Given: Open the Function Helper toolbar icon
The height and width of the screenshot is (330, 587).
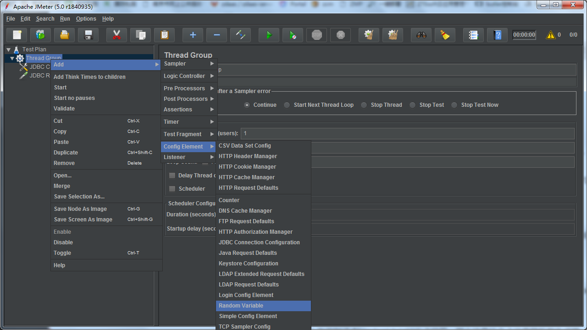Looking at the screenshot, I should click(473, 35).
